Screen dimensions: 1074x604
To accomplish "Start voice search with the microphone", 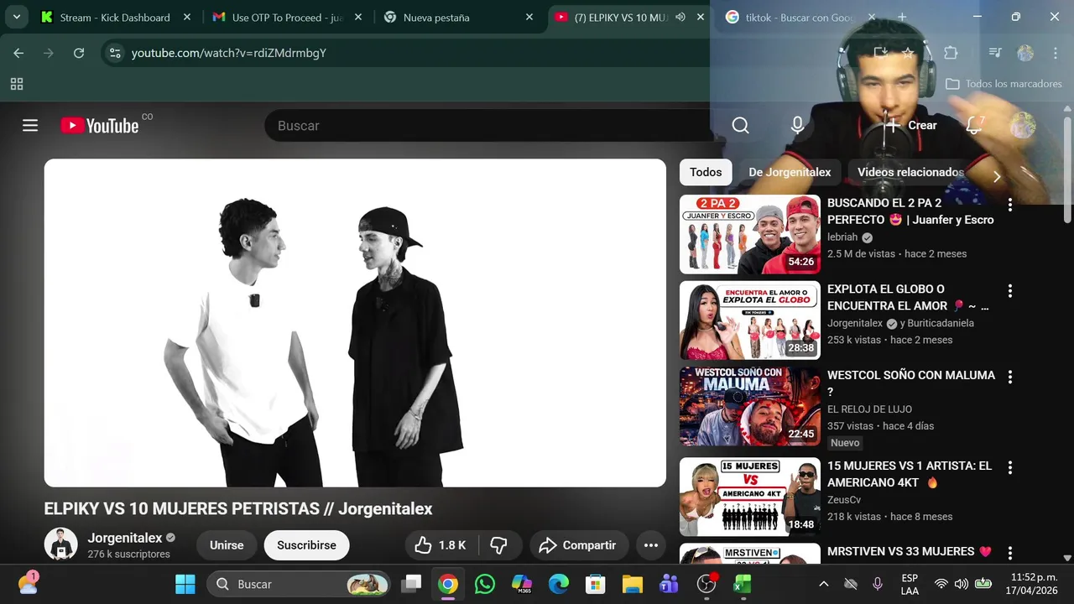I will click(x=797, y=126).
